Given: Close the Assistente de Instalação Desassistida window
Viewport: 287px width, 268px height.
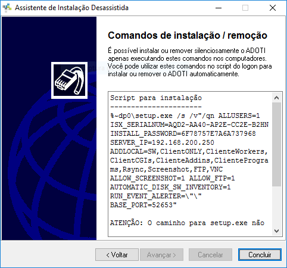Looking at the screenshot, I should point(273,8).
